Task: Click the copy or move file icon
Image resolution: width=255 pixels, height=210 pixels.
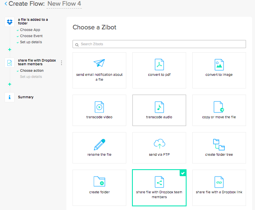Action: click(x=219, y=107)
